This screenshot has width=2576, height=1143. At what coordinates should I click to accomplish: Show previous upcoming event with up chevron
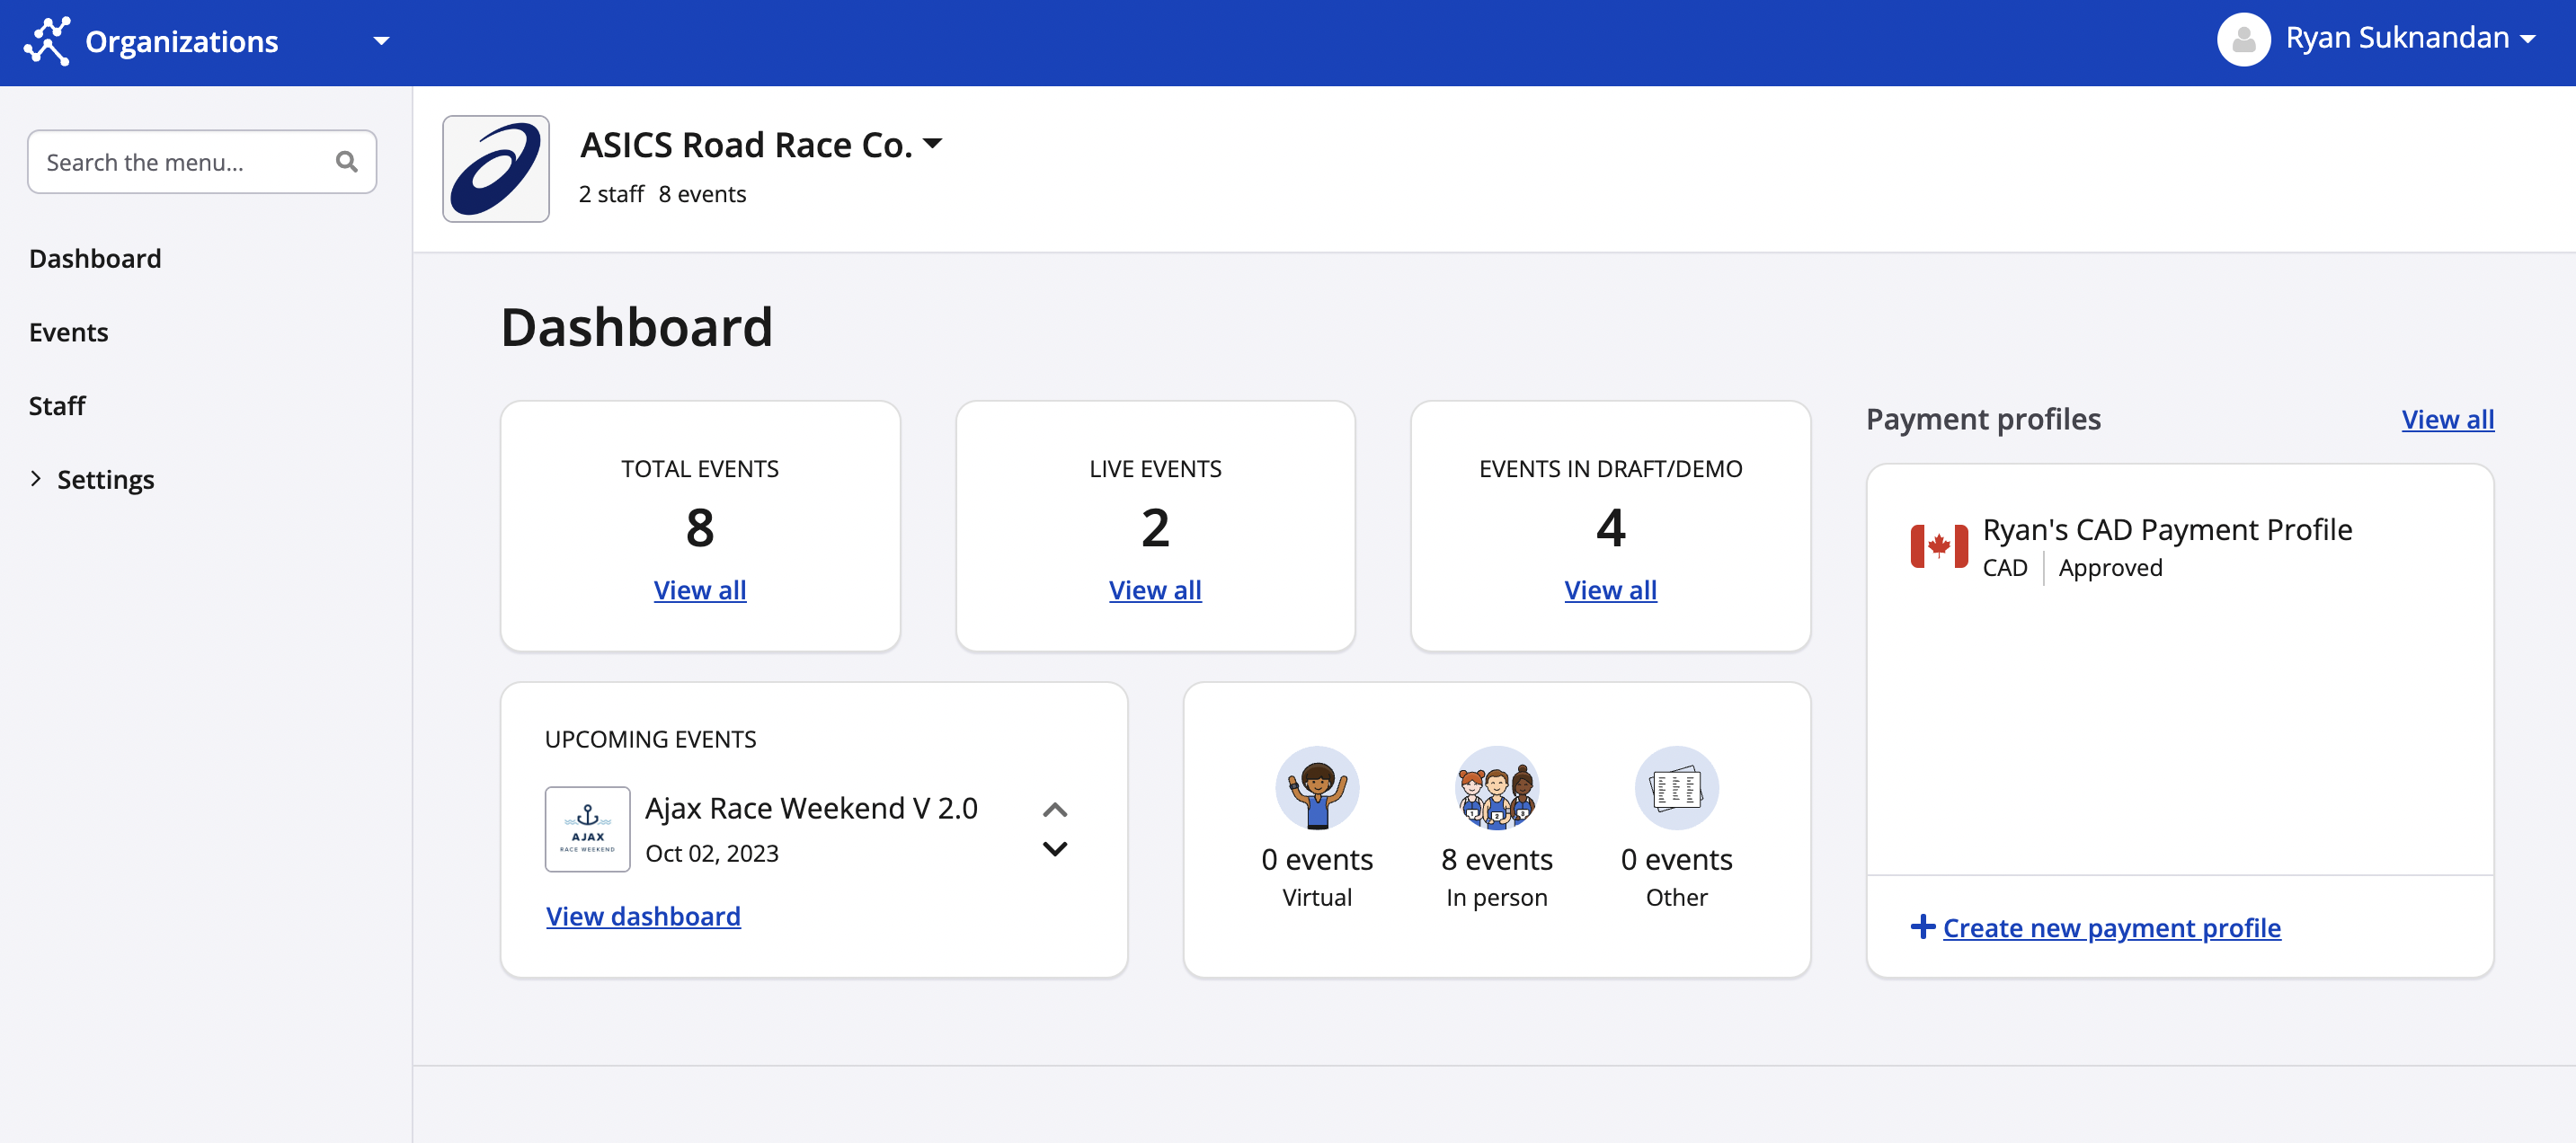point(1055,809)
